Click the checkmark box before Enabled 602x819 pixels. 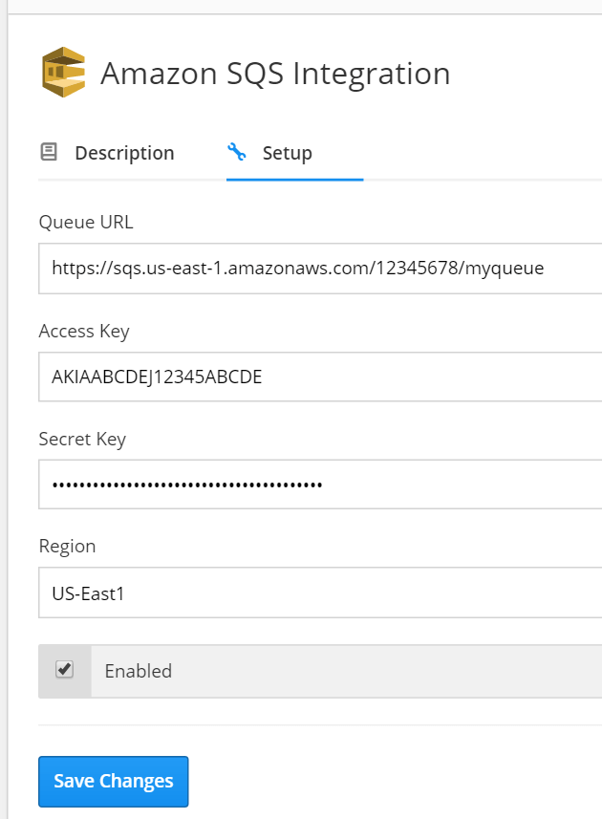[64, 670]
